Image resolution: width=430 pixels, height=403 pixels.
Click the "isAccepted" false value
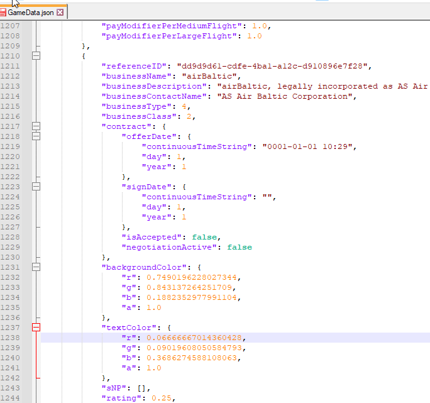(x=204, y=237)
